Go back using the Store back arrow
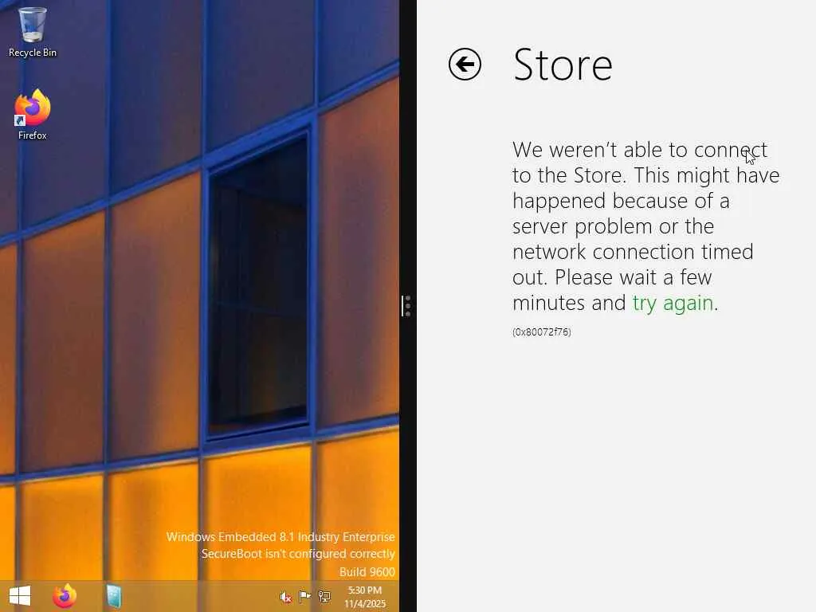The height and width of the screenshot is (612, 816). [x=465, y=65]
